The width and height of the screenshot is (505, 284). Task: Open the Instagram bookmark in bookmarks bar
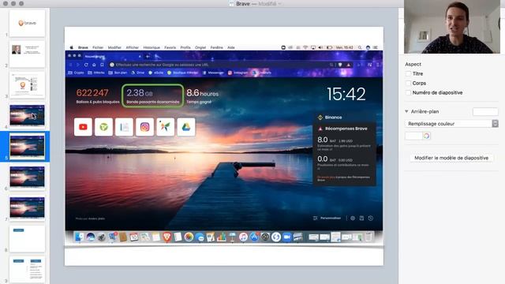point(238,73)
